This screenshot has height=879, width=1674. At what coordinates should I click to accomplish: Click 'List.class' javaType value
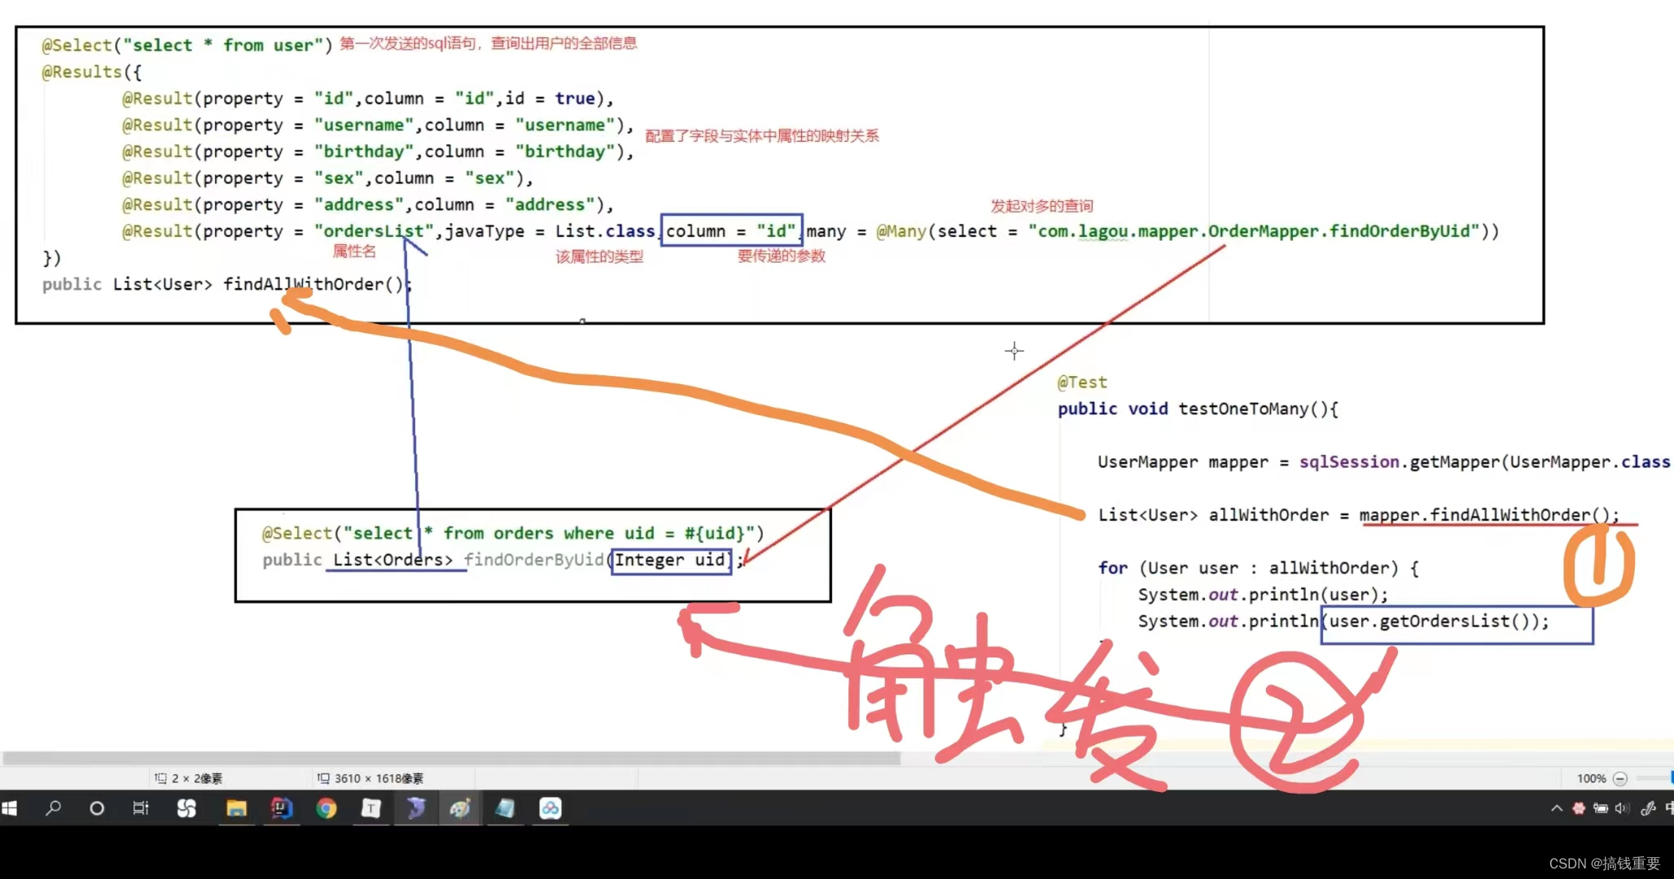click(605, 231)
